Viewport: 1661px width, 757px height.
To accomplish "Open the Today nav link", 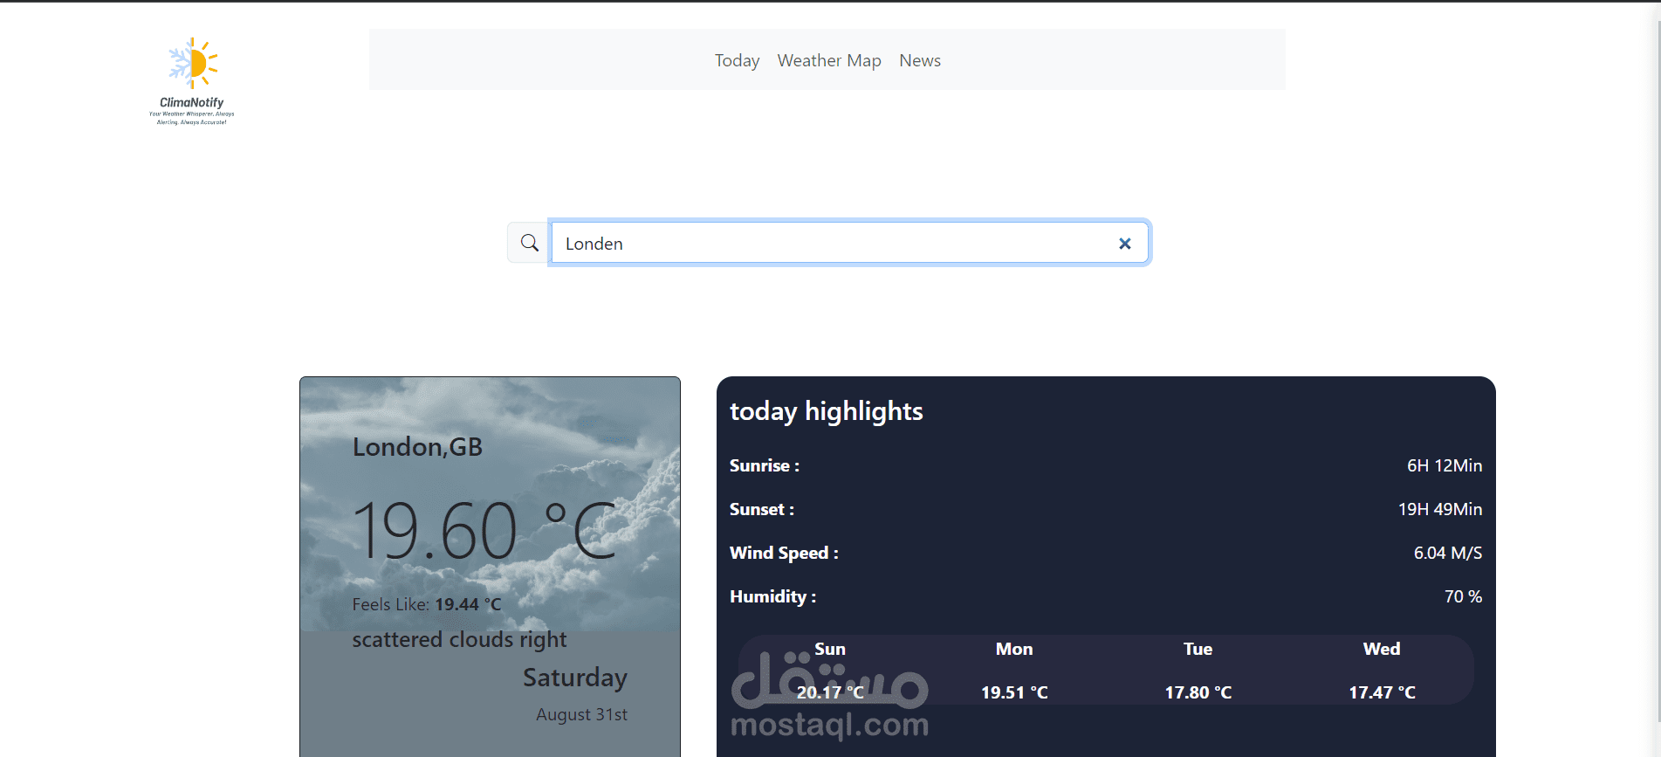I will tap(737, 60).
